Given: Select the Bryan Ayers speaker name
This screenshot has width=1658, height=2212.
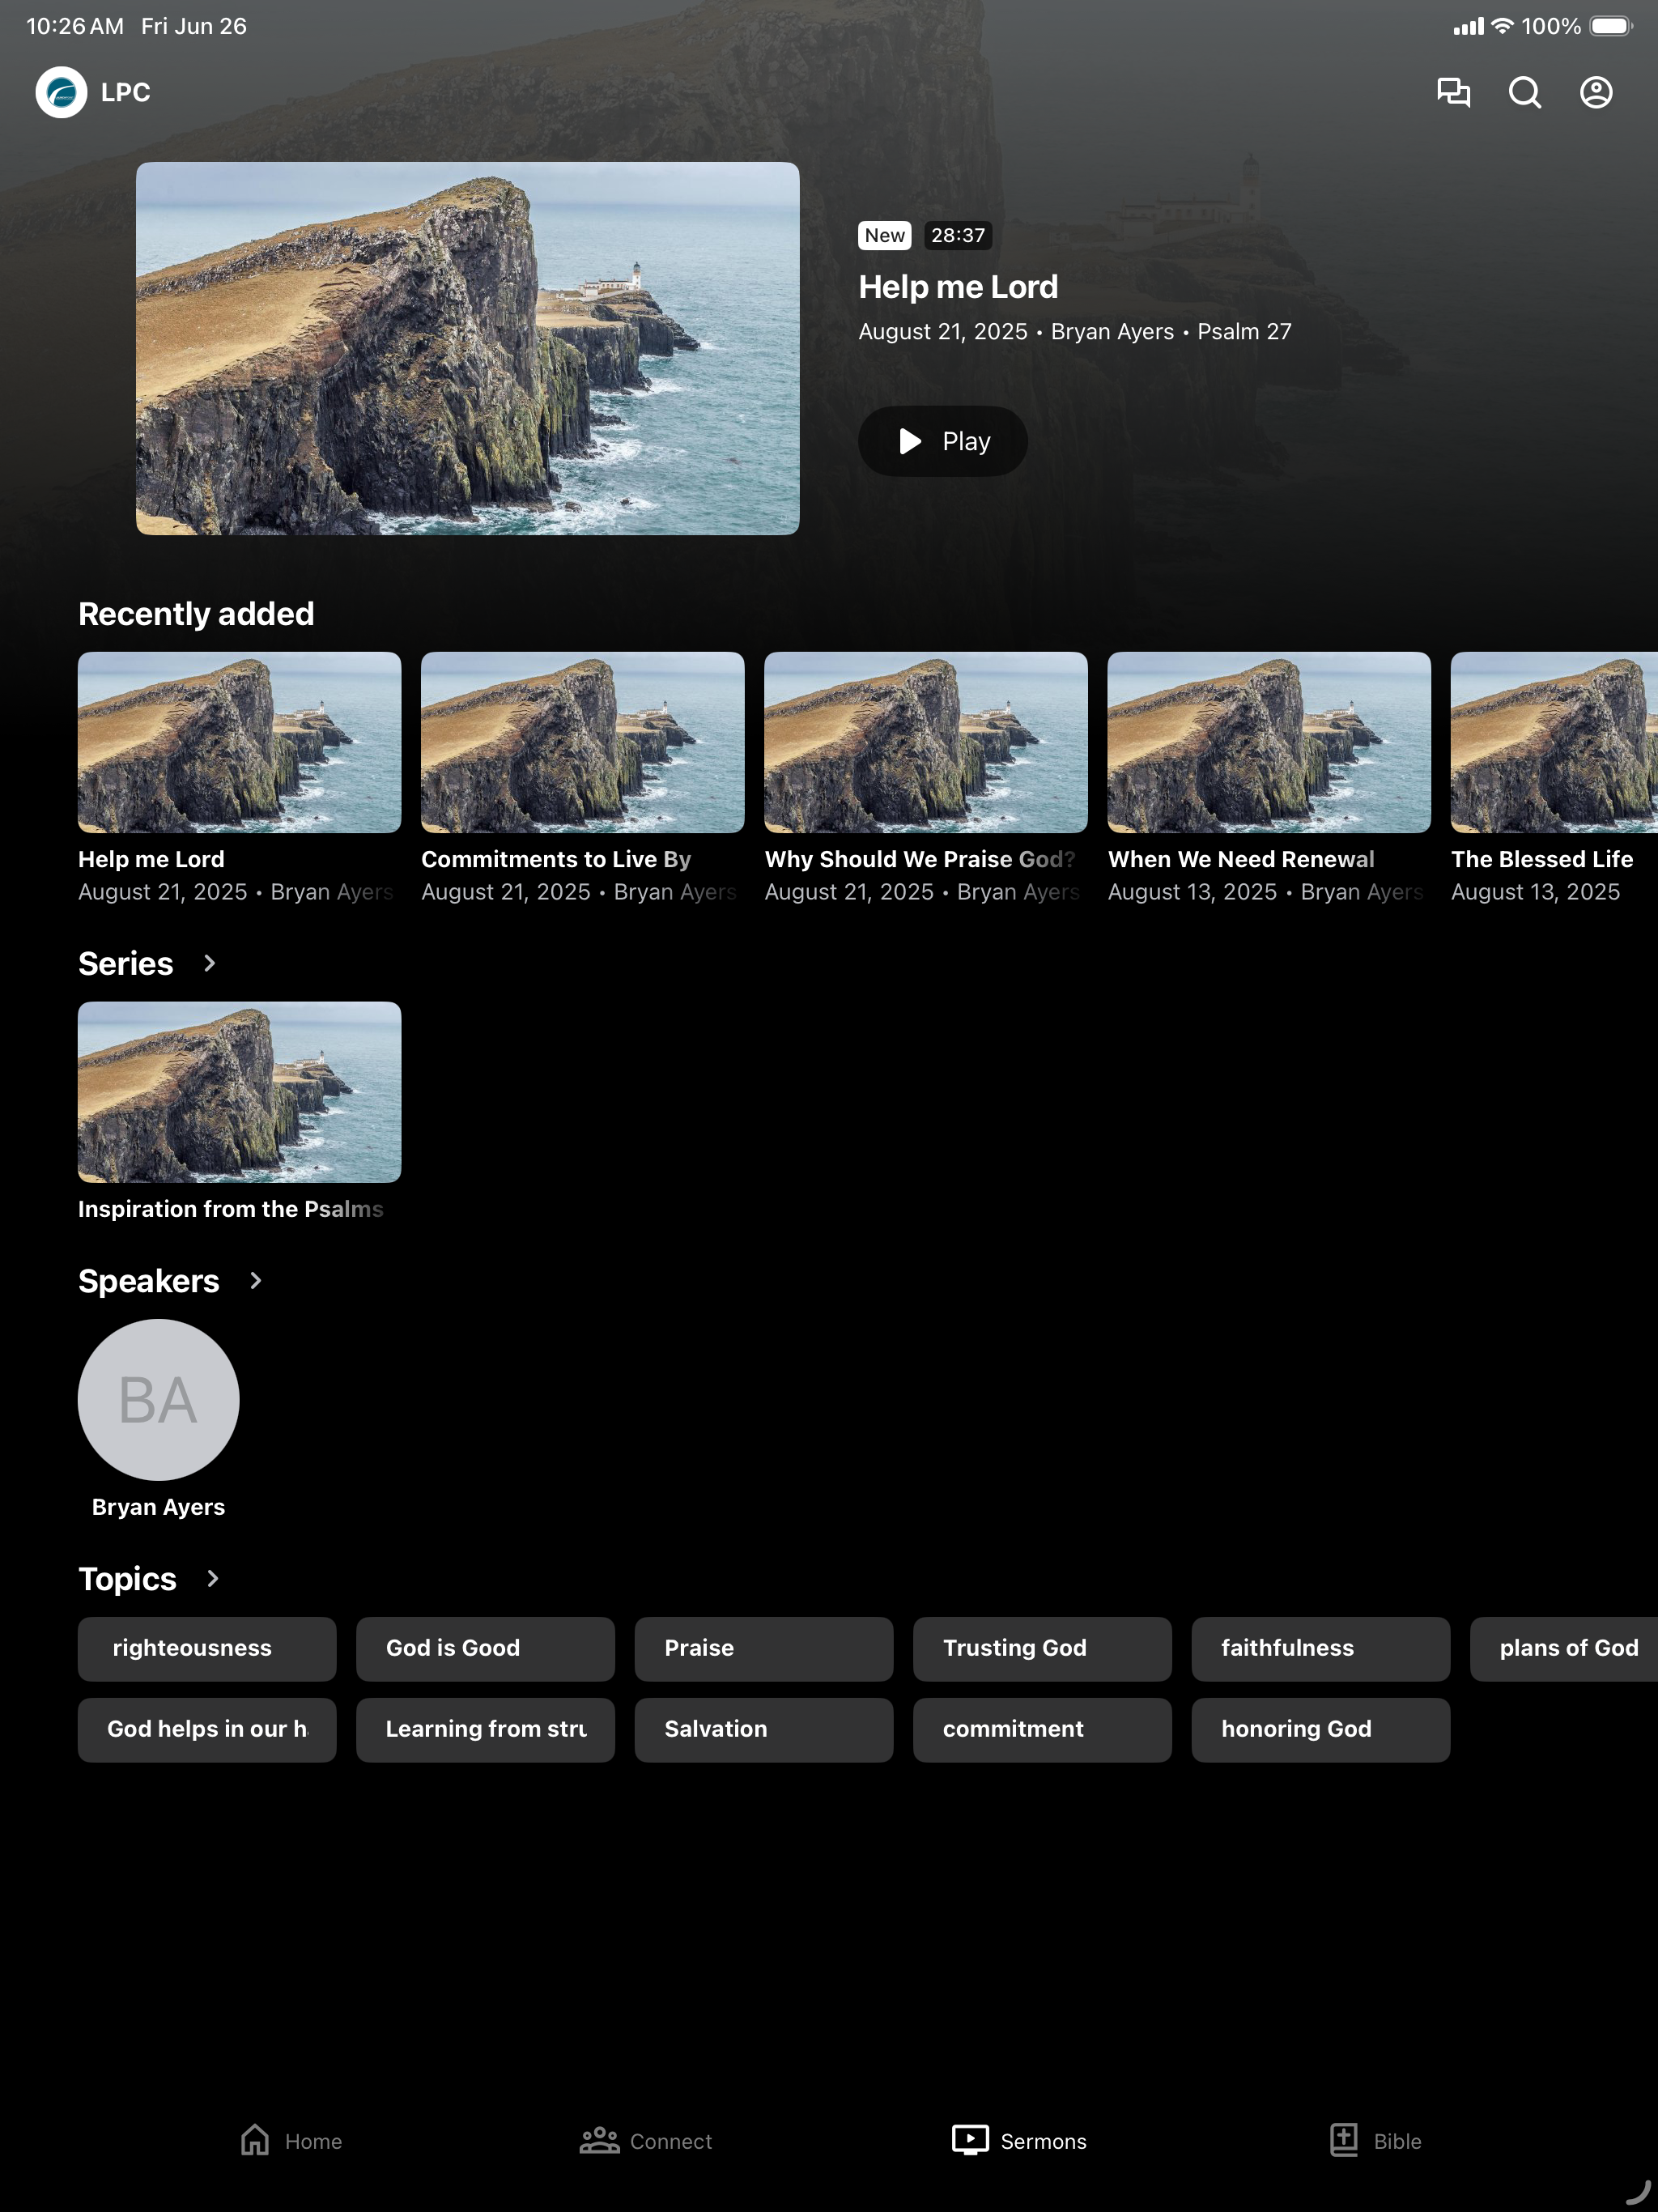Looking at the screenshot, I should (158, 1507).
